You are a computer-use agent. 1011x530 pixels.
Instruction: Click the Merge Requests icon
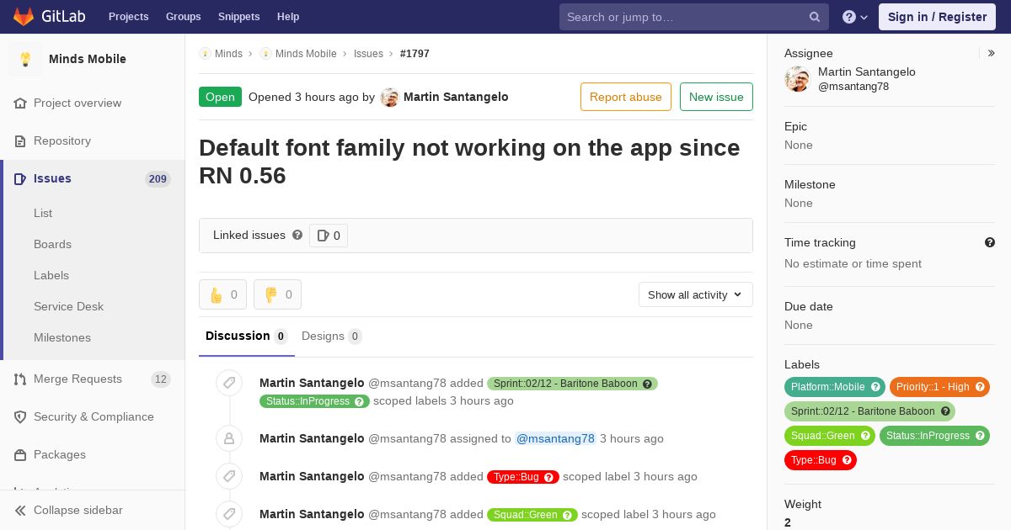tap(20, 379)
